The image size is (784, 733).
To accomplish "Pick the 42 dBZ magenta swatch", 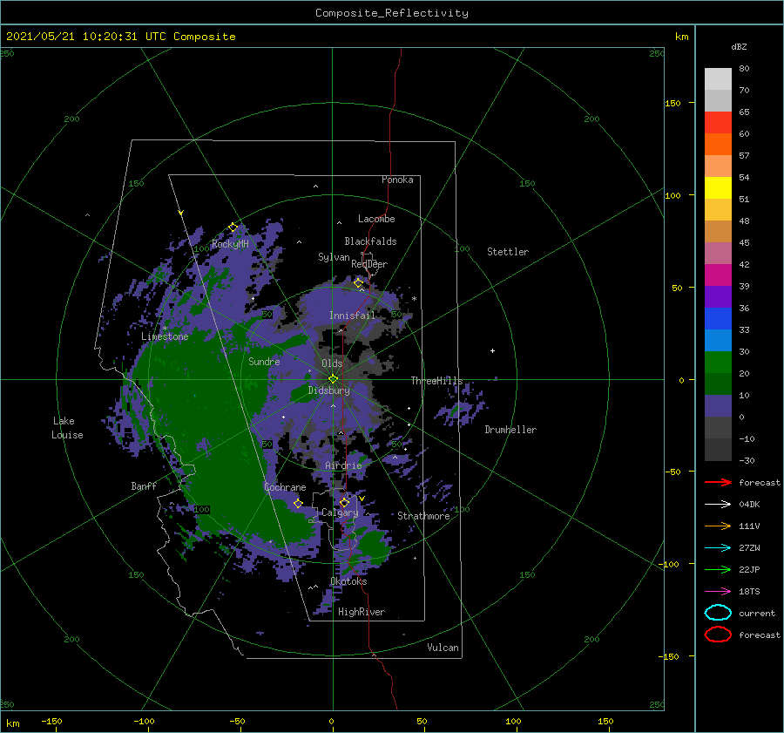I will click(x=718, y=275).
